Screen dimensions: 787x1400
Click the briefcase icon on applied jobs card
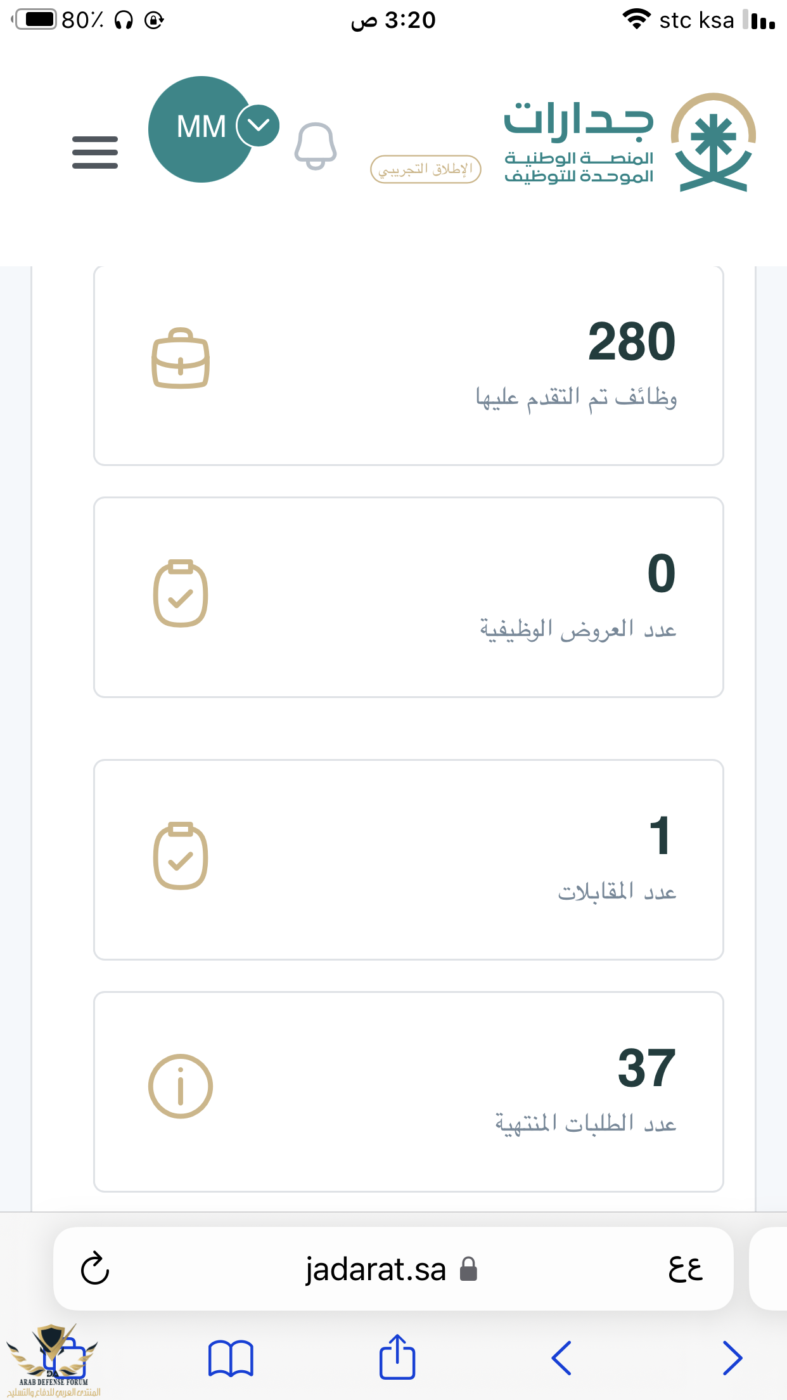[181, 358]
